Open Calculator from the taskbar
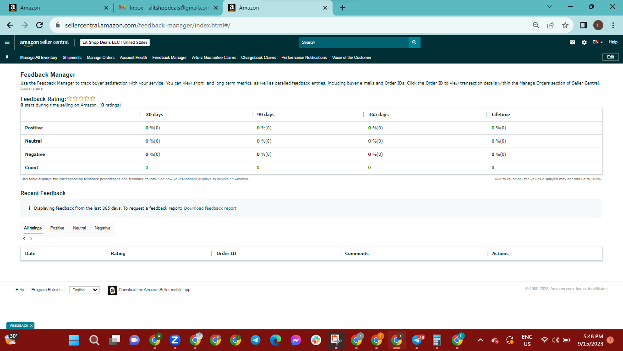 click(437, 340)
